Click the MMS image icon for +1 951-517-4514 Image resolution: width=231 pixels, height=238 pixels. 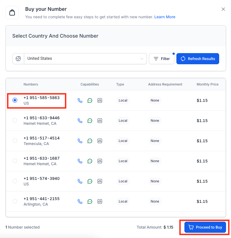click(x=100, y=141)
